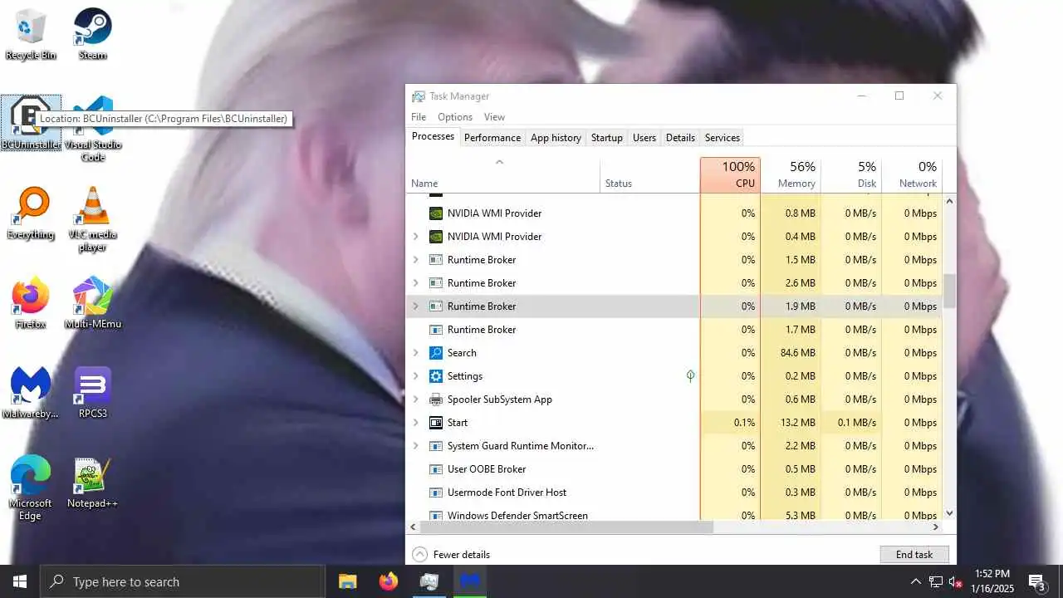
Task: Open the RPCS3 desktop icon
Action: point(92,393)
